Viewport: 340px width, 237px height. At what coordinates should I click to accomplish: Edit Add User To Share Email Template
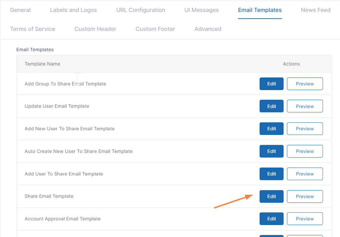click(272, 174)
